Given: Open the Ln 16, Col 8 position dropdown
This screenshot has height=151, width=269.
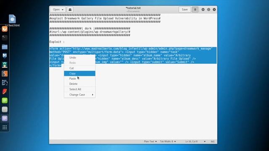Looking at the screenshot, I should coord(195,142).
